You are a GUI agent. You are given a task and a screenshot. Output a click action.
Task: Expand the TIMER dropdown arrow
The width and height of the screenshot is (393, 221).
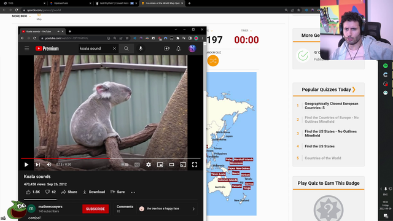pyautogui.click(x=251, y=31)
